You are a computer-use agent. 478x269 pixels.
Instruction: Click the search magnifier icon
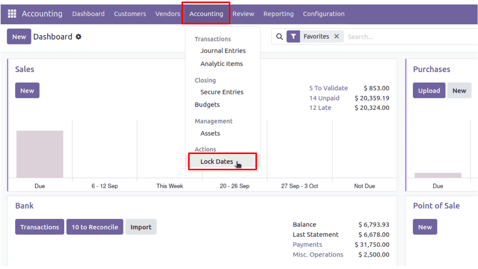(x=279, y=36)
